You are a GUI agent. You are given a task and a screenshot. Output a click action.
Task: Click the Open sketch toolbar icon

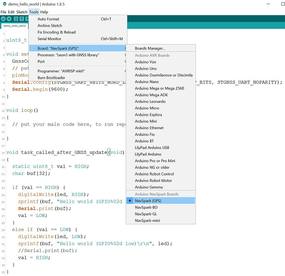pyautogui.click(x=22, y=19)
